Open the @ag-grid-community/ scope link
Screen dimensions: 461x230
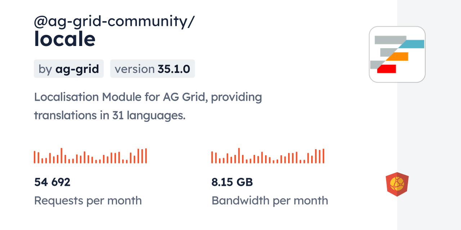pos(114,22)
